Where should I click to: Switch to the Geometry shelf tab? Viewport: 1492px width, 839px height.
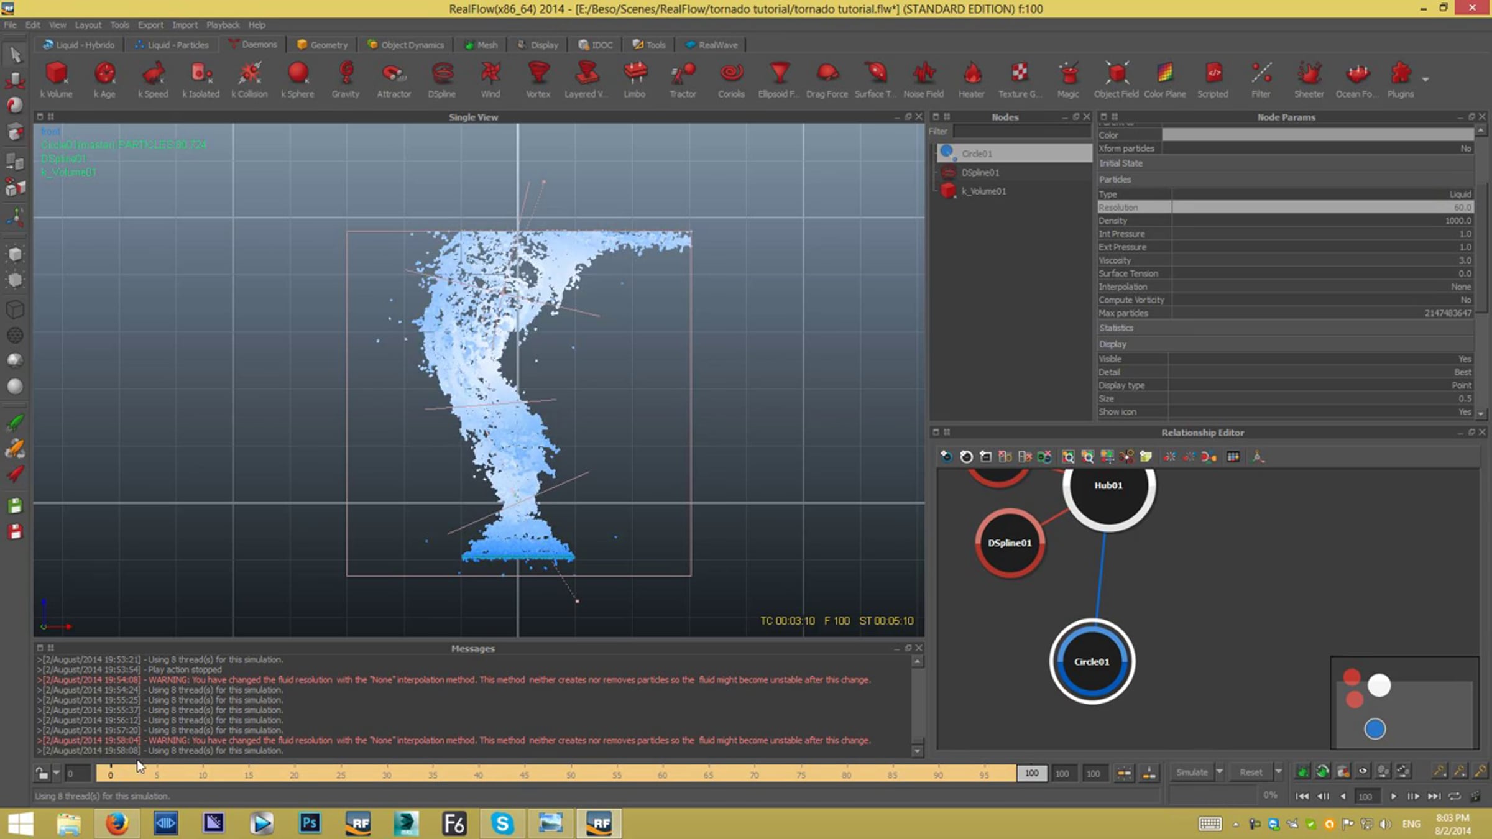323,45
